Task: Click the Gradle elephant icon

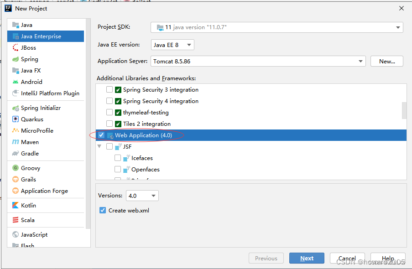Action: [x=16, y=153]
